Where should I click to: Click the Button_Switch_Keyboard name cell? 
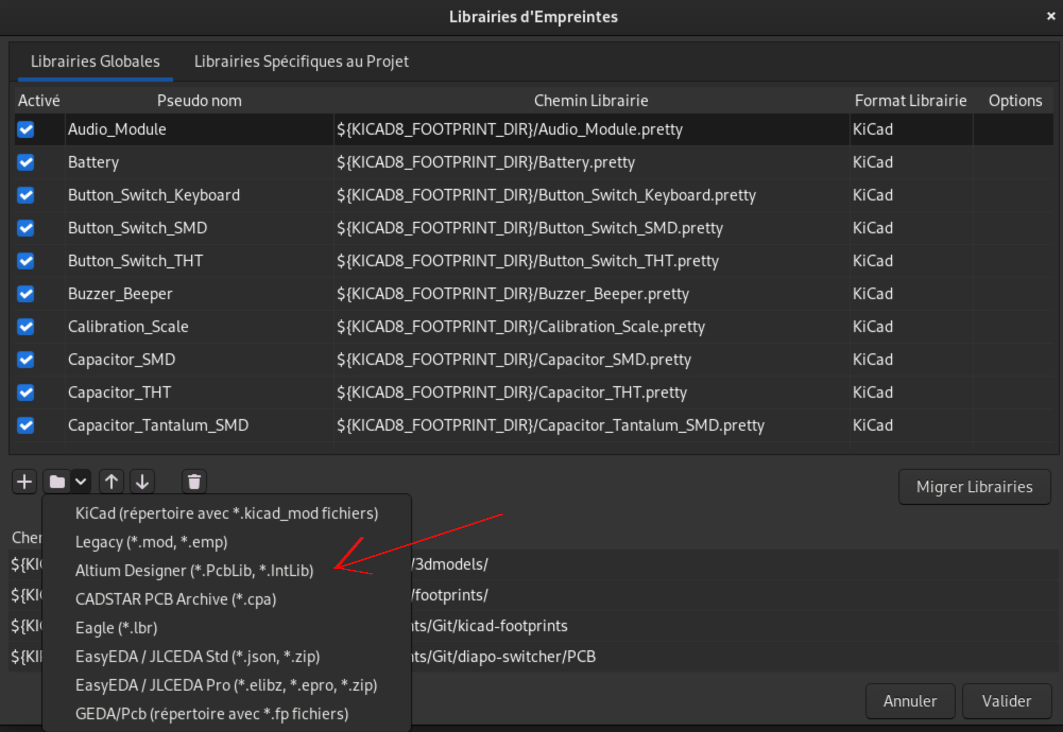(x=199, y=195)
